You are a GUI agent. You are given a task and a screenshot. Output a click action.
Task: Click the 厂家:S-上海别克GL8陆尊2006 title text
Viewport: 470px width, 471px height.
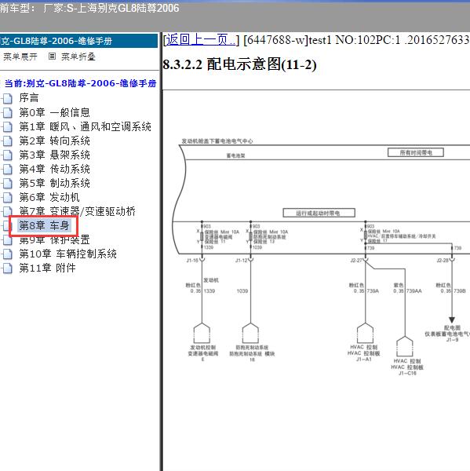111,8
